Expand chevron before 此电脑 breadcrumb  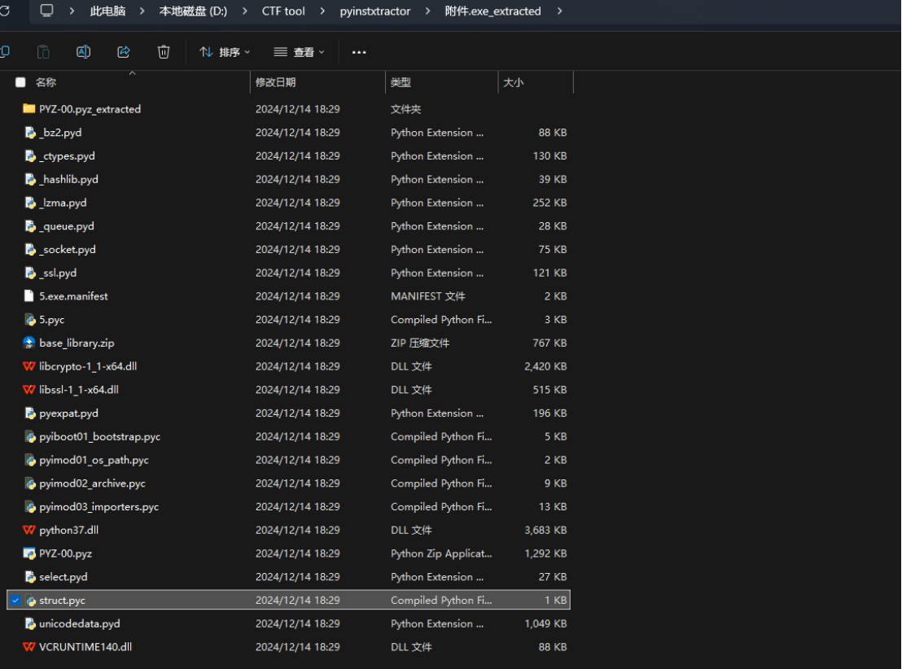click(x=72, y=11)
